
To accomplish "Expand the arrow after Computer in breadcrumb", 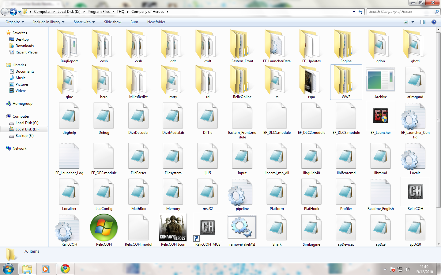I will pyautogui.click(x=54, y=12).
